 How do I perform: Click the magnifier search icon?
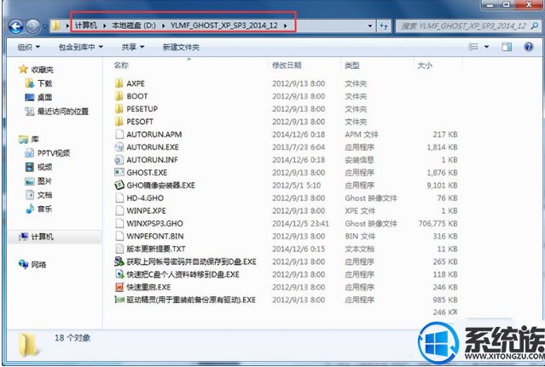point(535,26)
